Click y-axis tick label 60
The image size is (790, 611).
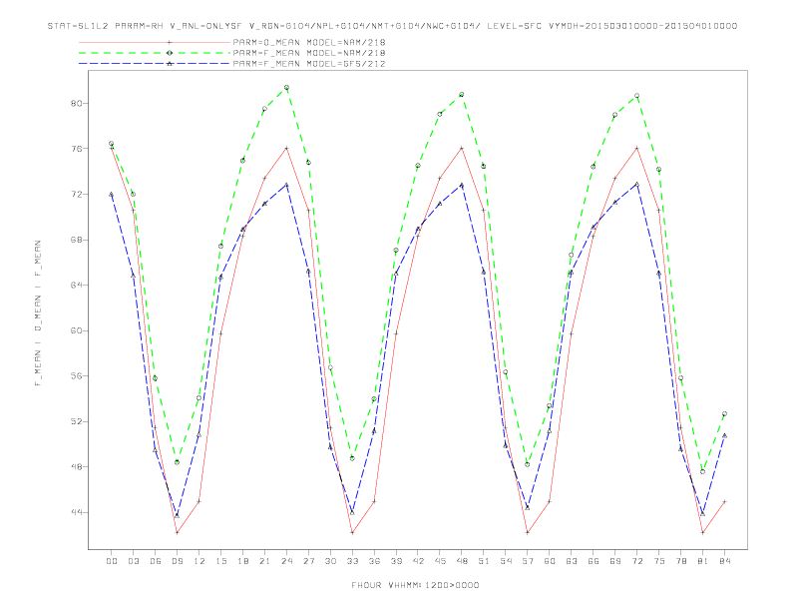pos(76,330)
